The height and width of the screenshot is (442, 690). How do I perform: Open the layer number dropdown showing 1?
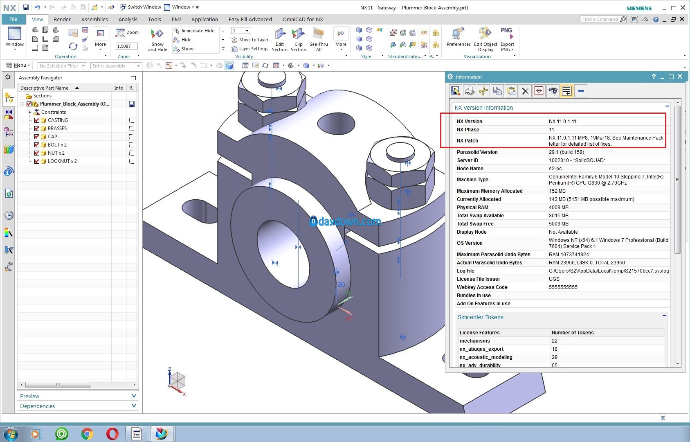(241, 31)
